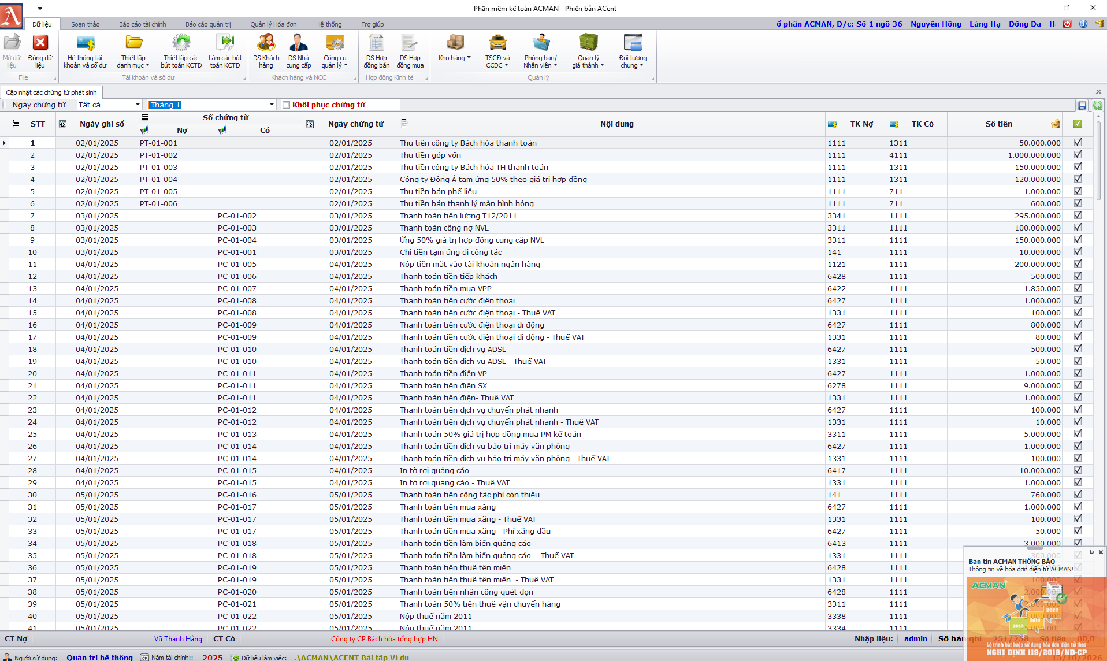This screenshot has width=1107, height=661.
Task: Close the Cập nhật các chứng từ document panel
Action: pos(1098,92)
